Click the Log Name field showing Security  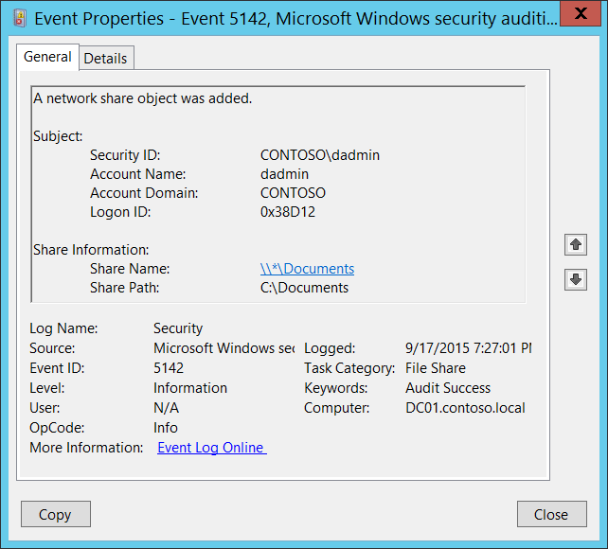178,328
